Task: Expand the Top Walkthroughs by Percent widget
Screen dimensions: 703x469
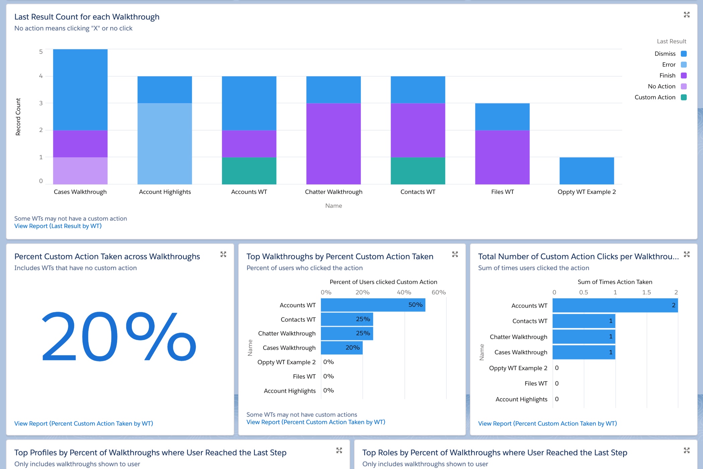Action: pos(455,254)
